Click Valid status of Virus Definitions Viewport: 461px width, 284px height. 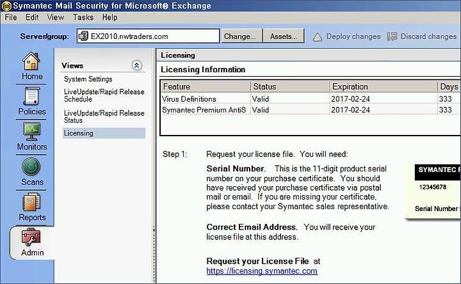(261, 99)
